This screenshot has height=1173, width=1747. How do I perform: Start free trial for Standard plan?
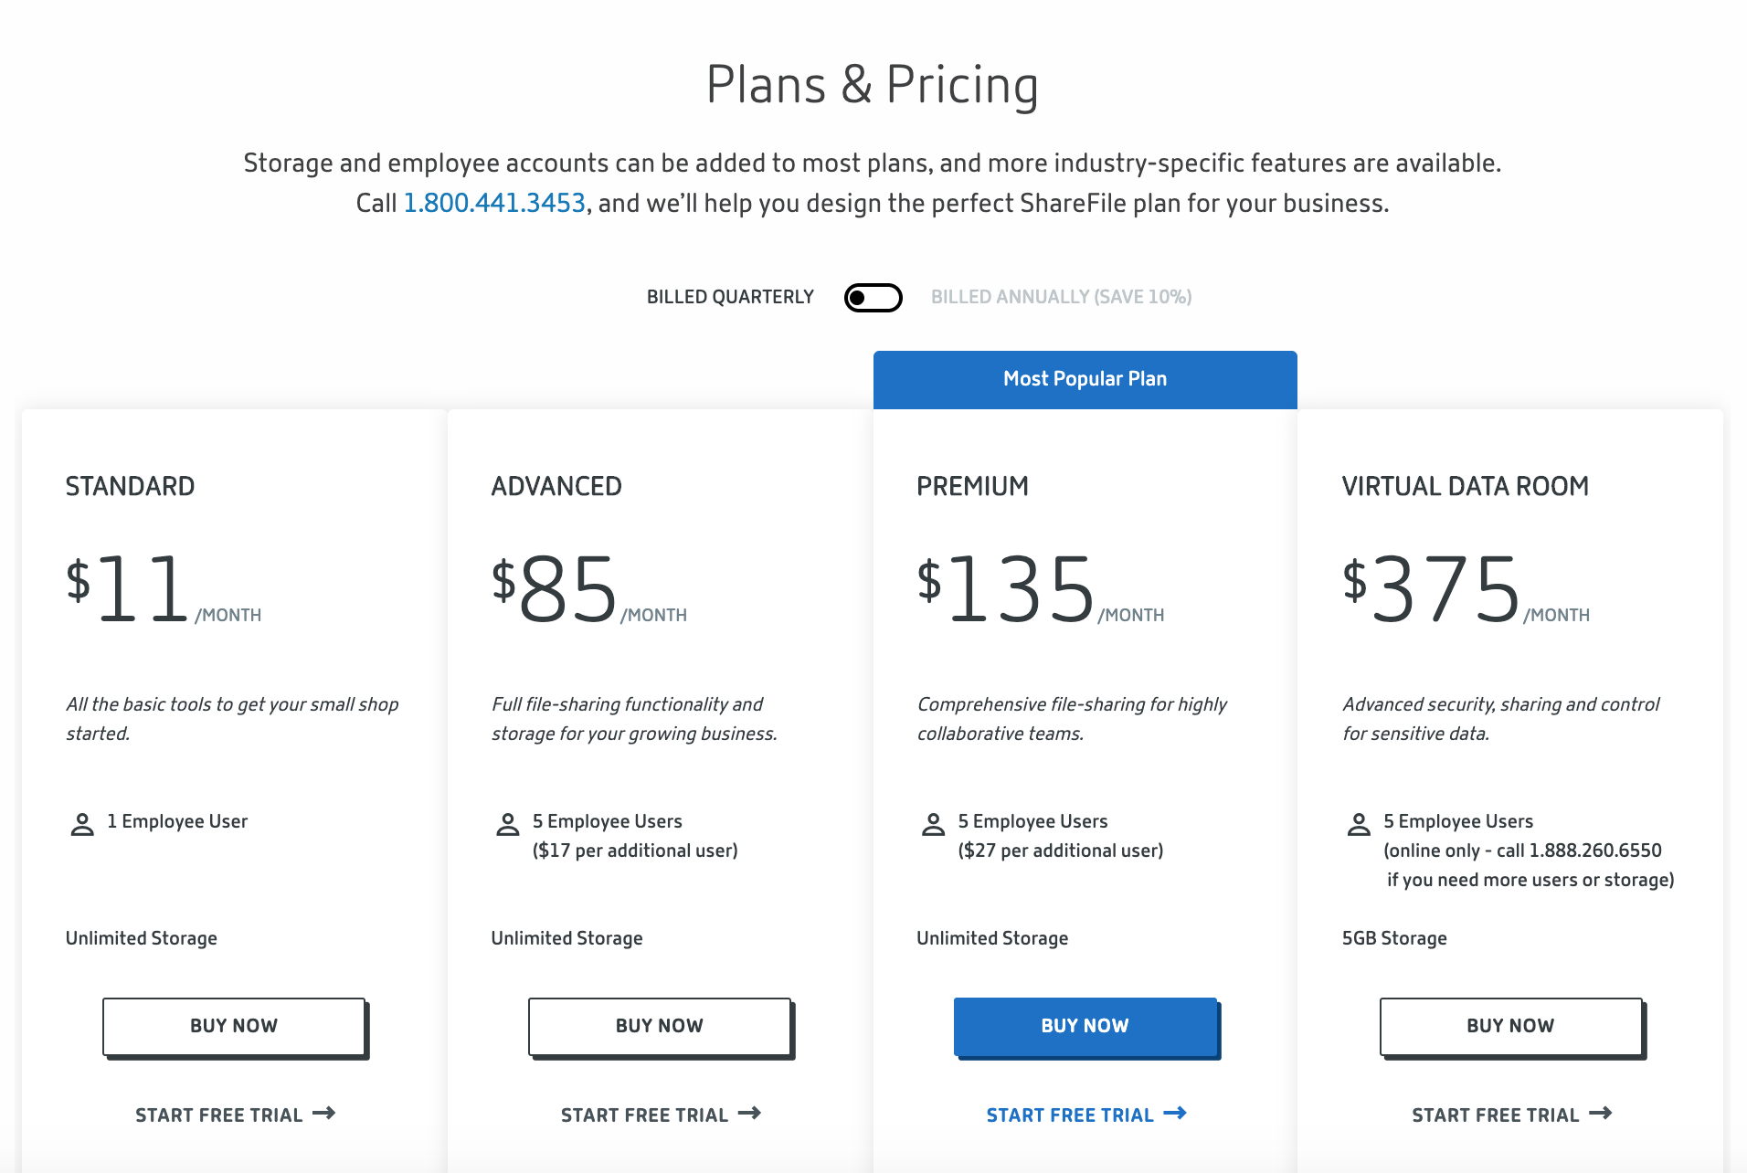click(x=219, y=1115)
